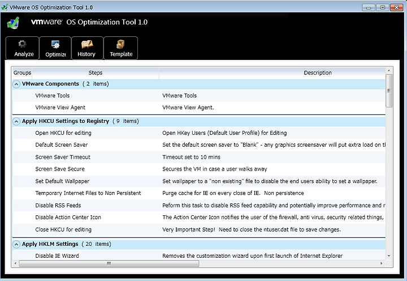
Task: Click the VMware checkmark logo icon
Action: click(x=13, y=23)
